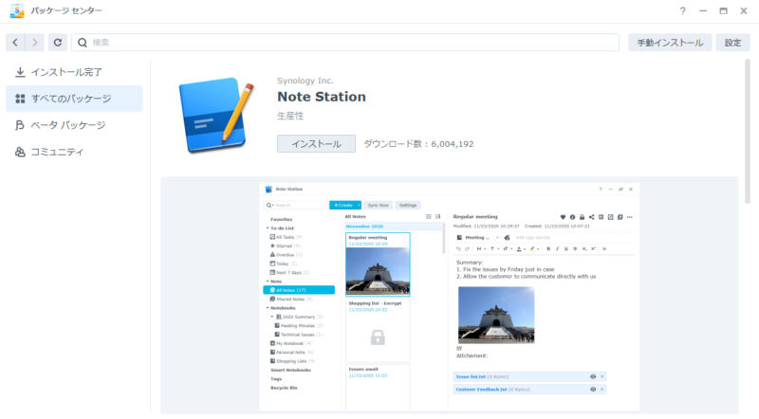Click the ダウンロード数 count text

click(418, 144)
